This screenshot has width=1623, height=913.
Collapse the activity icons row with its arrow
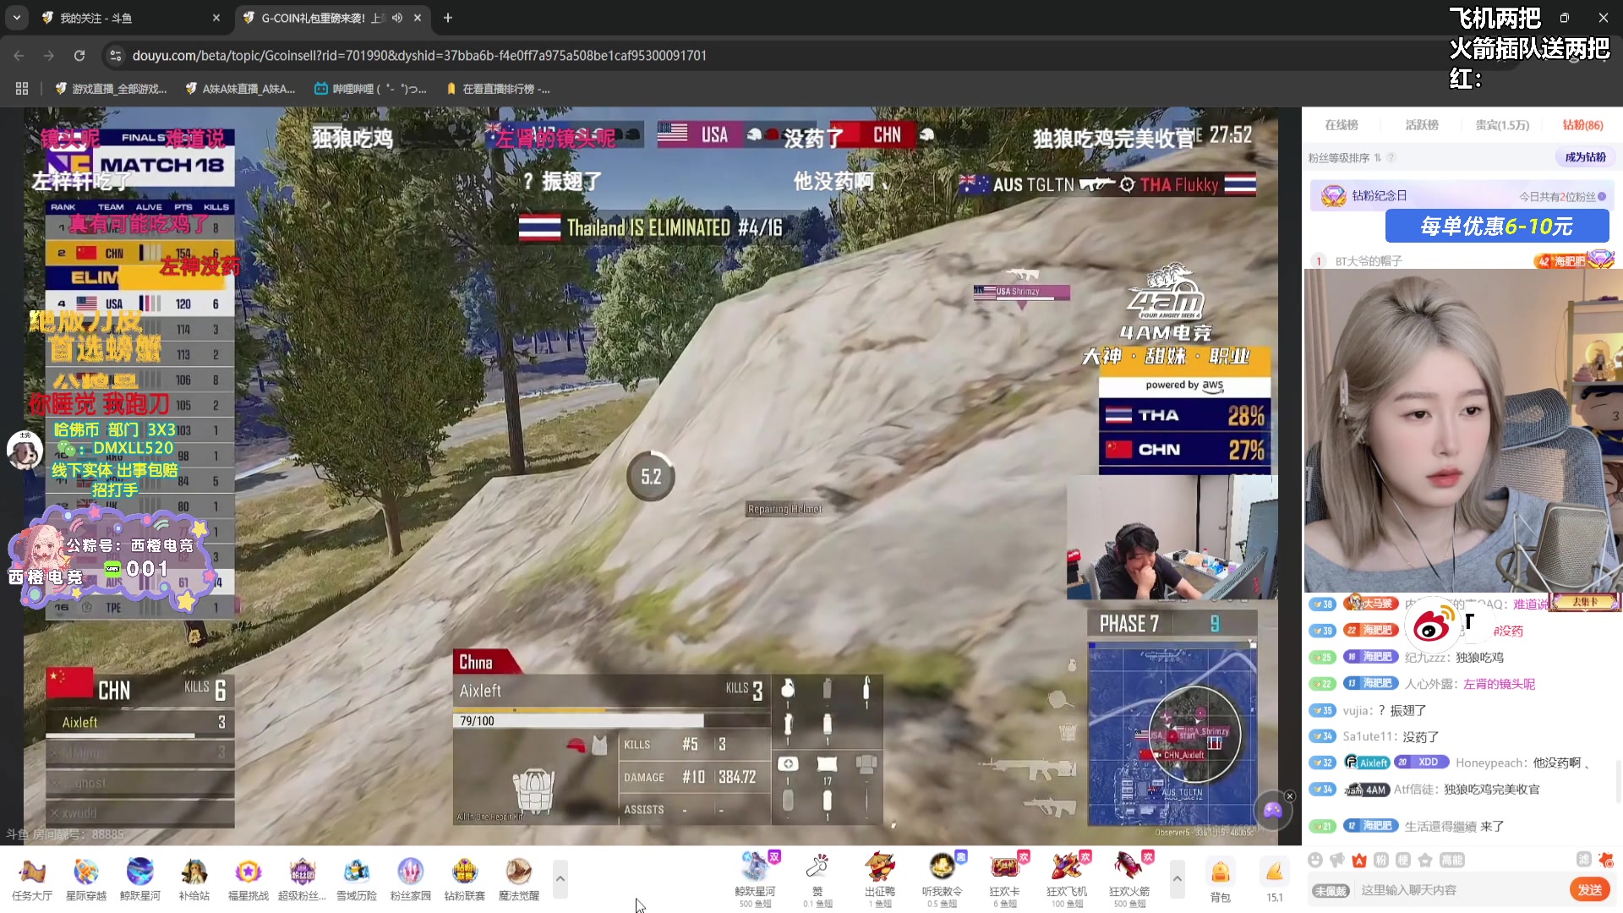coord(560,879)
